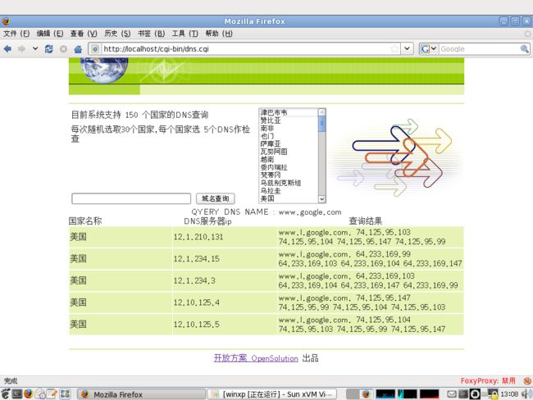Click the country list scroll-down arrow
The image size is (533, 400).
(321, 199)
